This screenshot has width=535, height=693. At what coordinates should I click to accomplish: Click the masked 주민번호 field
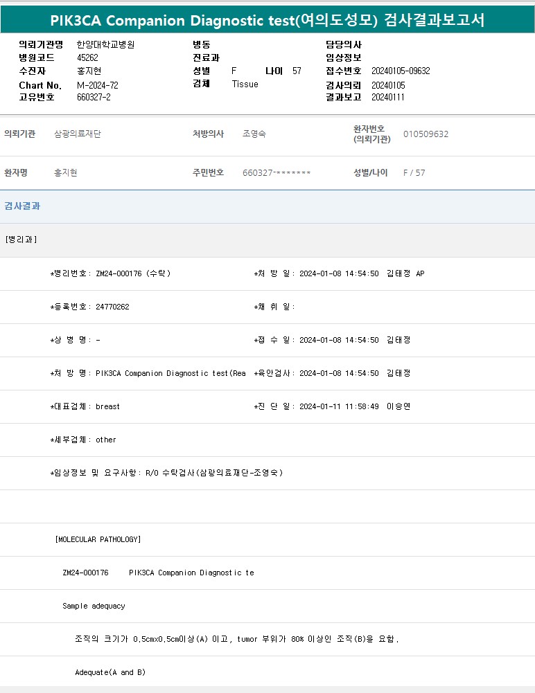277,173
